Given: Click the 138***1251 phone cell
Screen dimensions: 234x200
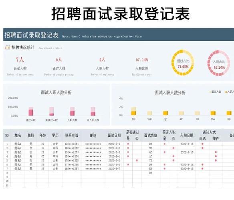Looking at the screenshot, I should tap(72, 144).
